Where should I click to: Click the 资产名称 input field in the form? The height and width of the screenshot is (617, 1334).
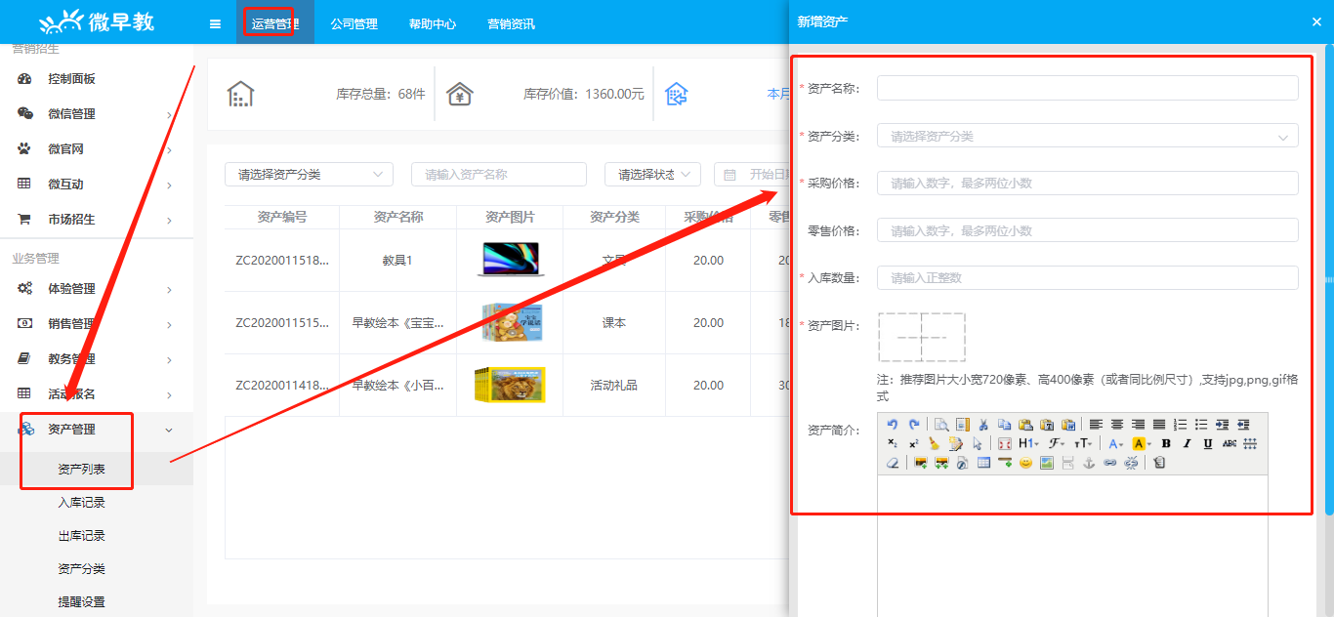click(1087, 89)
